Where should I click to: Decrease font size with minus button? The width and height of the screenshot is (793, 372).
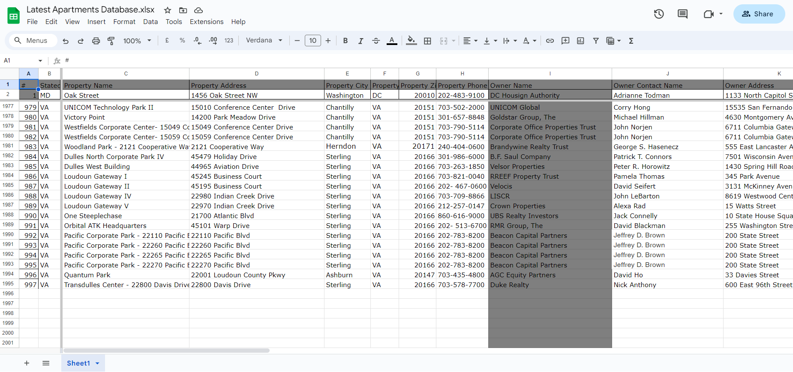pos(297,41)
